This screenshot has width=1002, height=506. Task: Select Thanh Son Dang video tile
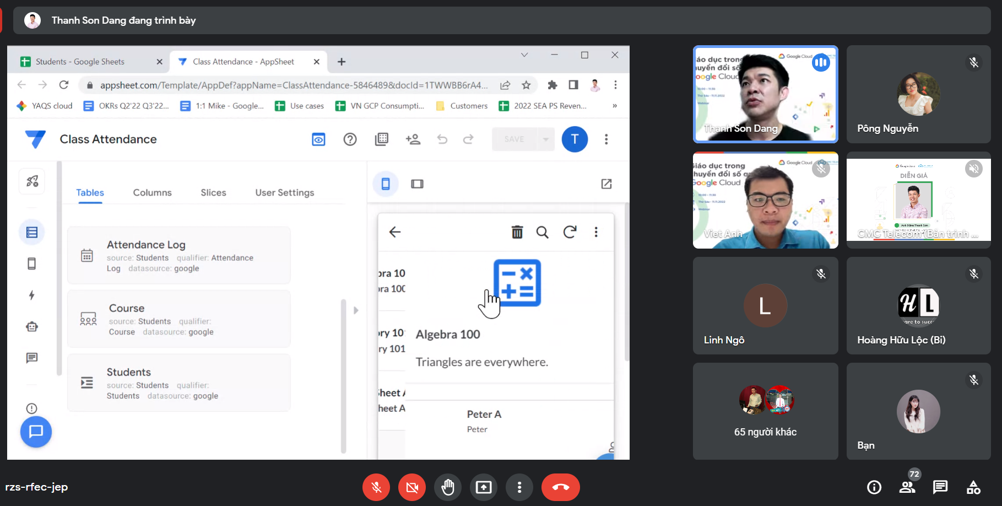(765, 94)
